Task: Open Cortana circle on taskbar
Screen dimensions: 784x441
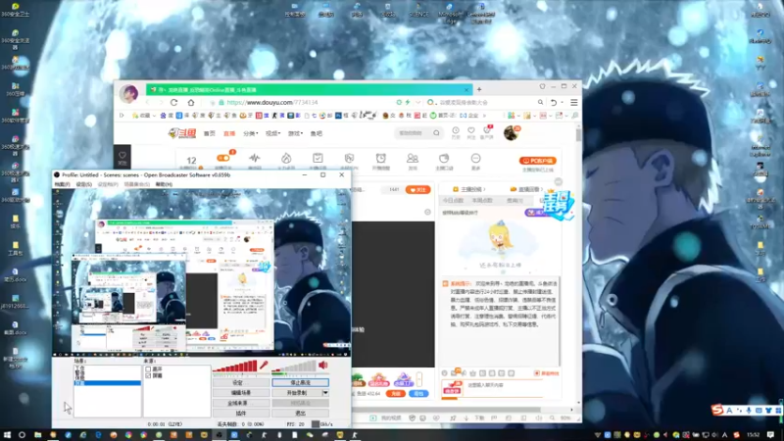Action: 22,435
